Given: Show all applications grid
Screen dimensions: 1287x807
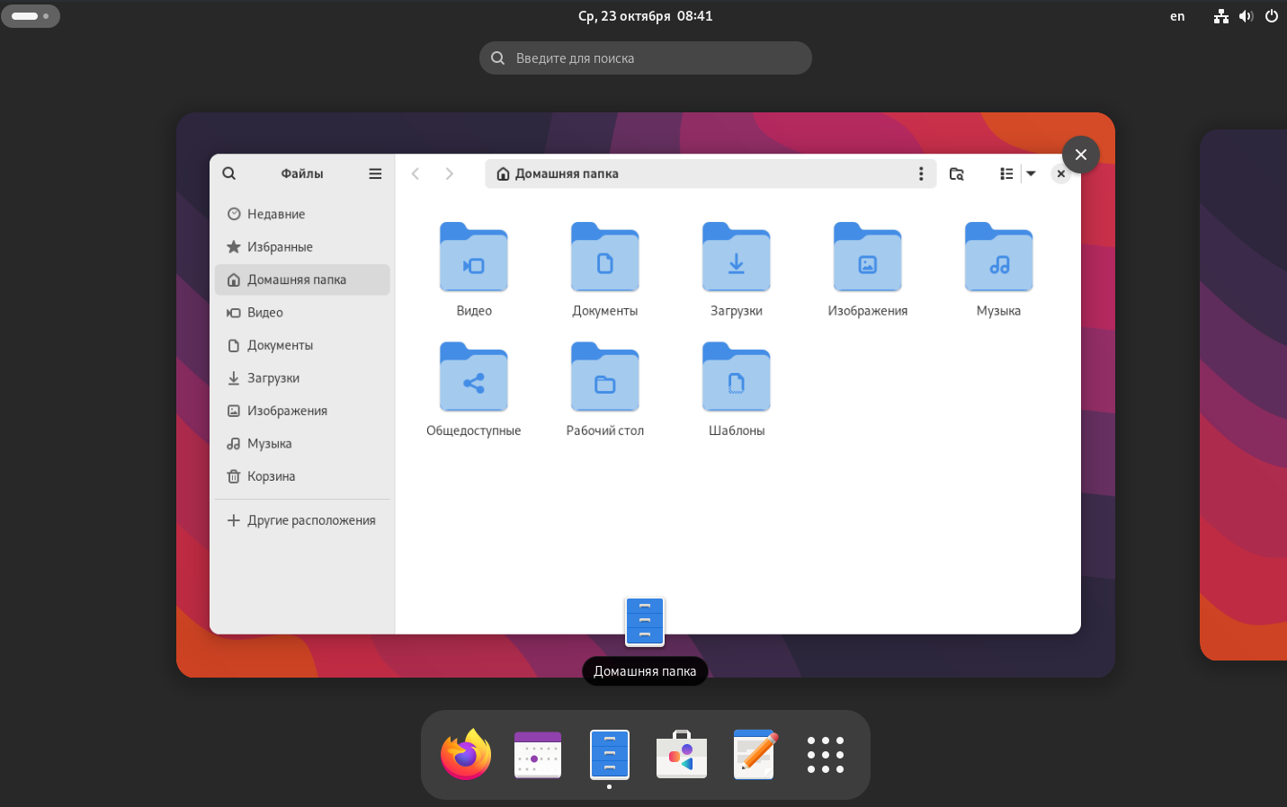Looking at the screenshot, I should click(825, 755).
